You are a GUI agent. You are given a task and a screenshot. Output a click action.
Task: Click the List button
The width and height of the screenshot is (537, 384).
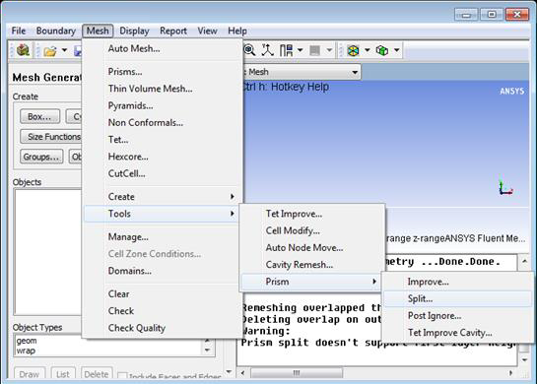click(x=63, y=374)
